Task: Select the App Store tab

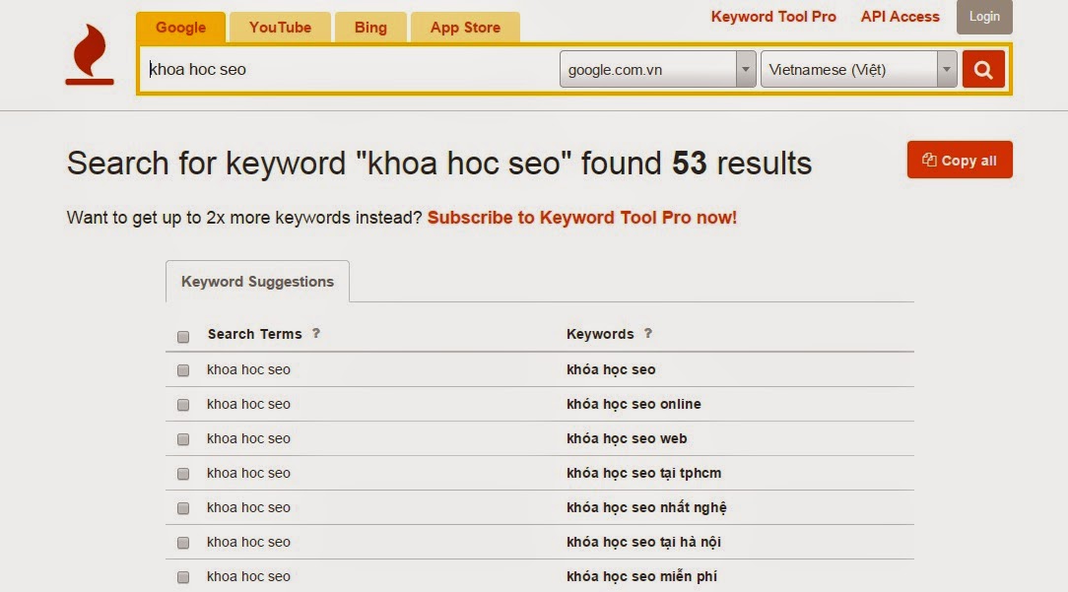Action: pos(465,28)
